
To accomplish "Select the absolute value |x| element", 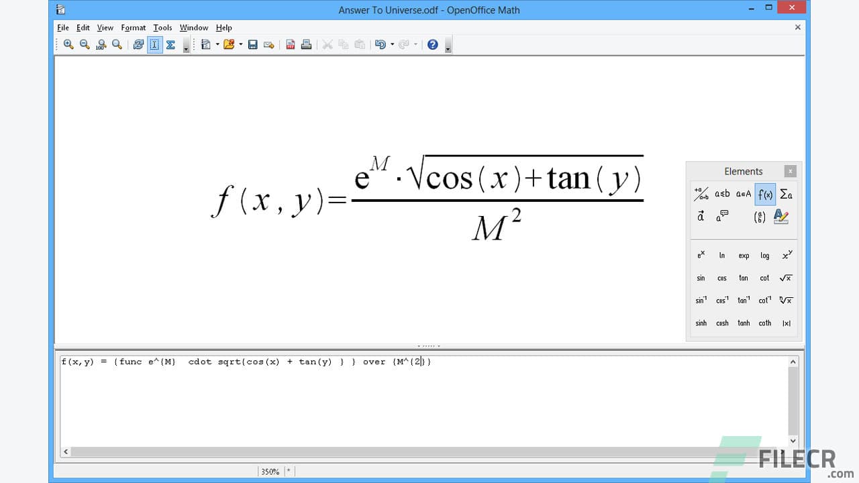I will click(786, 323).
